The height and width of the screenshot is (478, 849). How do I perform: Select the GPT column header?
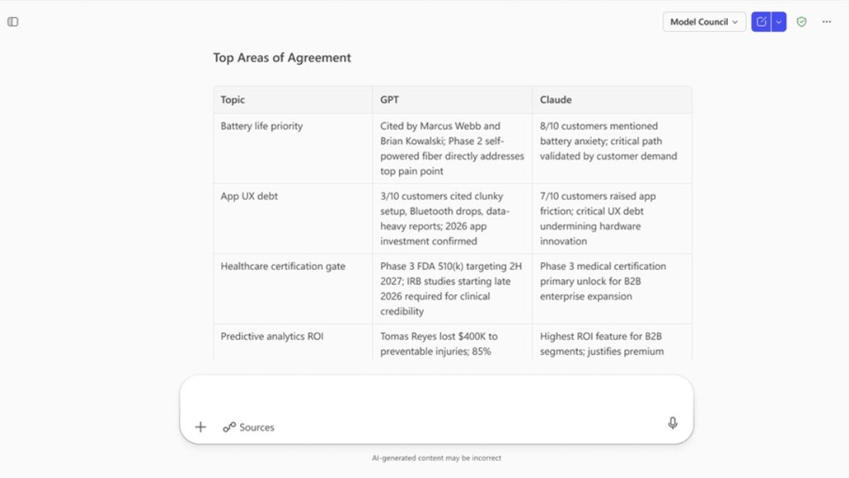[390, 100]
